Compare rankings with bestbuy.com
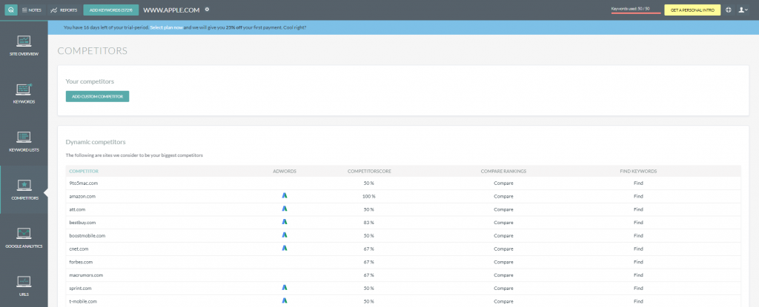The width and height of the screenshot is (759, 307). (x=503, y=223)
